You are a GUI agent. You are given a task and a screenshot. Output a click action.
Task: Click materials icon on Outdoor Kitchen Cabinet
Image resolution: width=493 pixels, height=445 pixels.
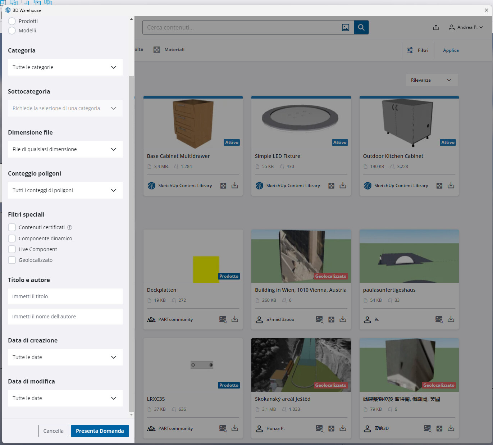point(439,186)
